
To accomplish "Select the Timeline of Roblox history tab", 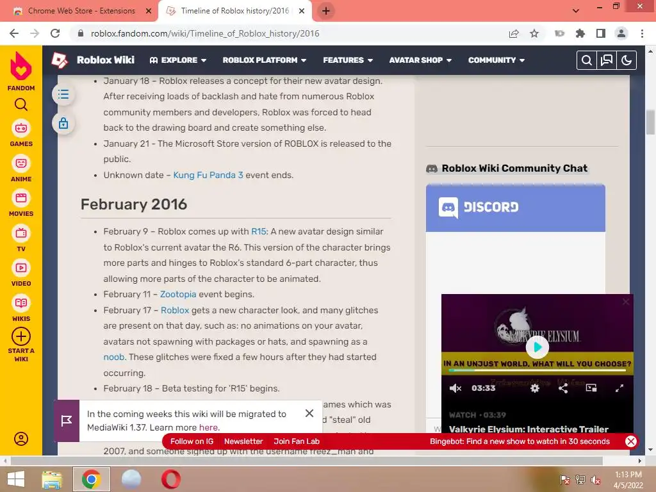I will click(234, 11).
